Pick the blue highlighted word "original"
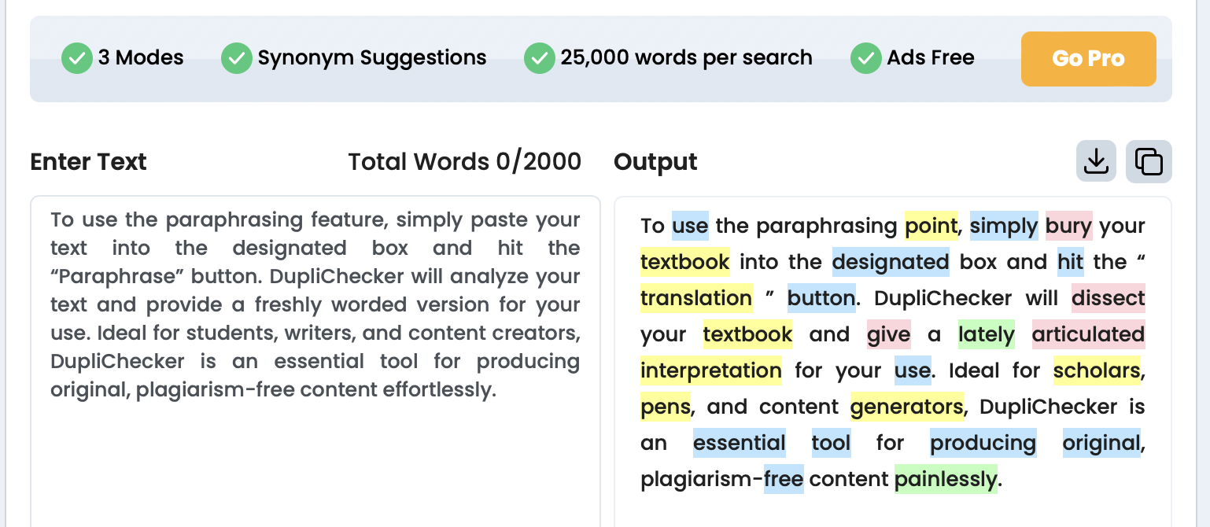The height and width of the screenshot is (527, 1210). [1101, 443]
